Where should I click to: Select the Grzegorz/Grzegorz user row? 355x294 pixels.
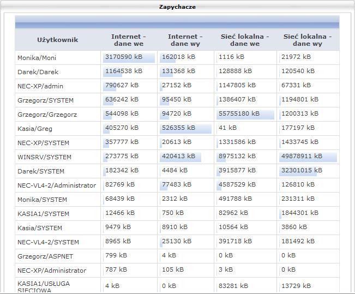click(177, 115)
